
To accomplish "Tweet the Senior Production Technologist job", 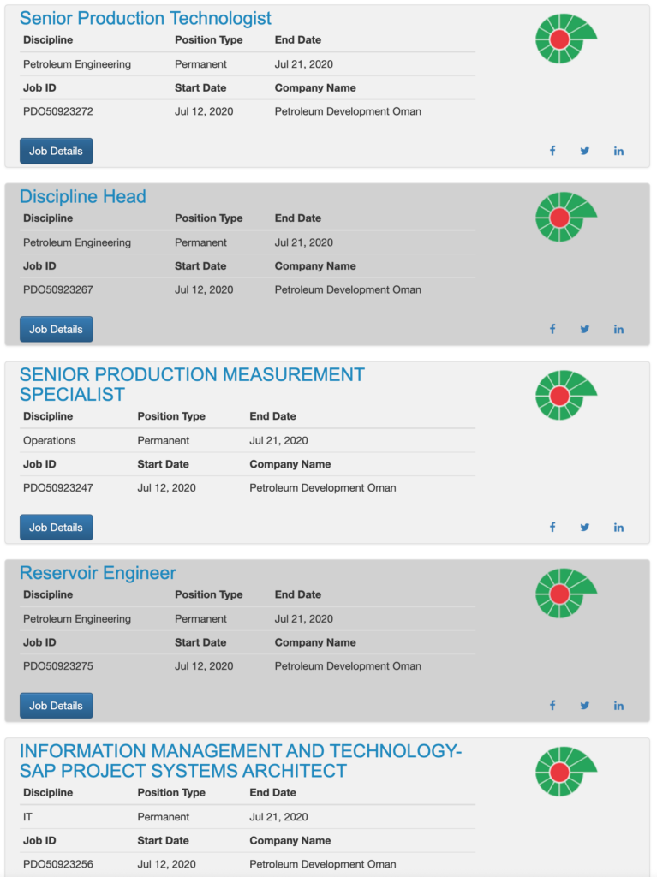I will click(x=585, y=151).
